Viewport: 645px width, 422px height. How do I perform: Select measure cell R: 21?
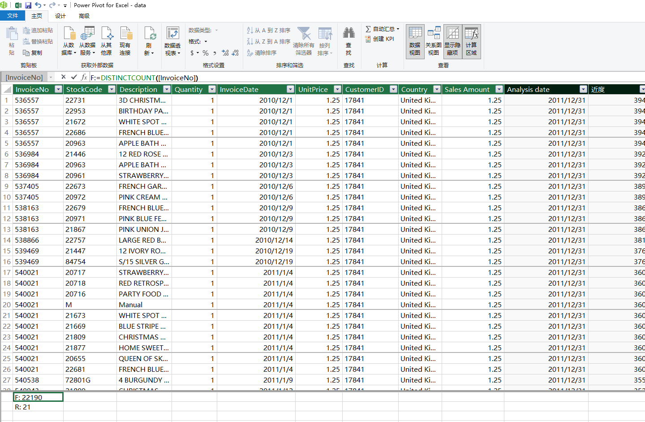click(38, 407)
